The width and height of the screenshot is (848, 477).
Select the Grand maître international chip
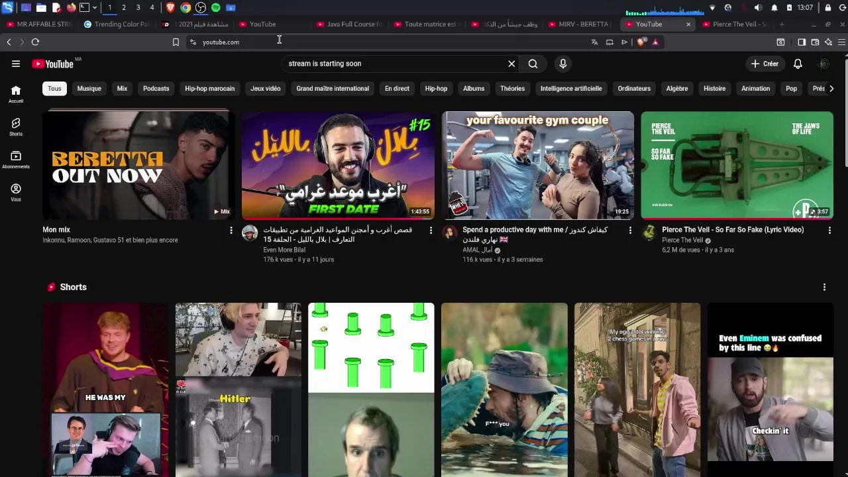(x=333, y=88)
